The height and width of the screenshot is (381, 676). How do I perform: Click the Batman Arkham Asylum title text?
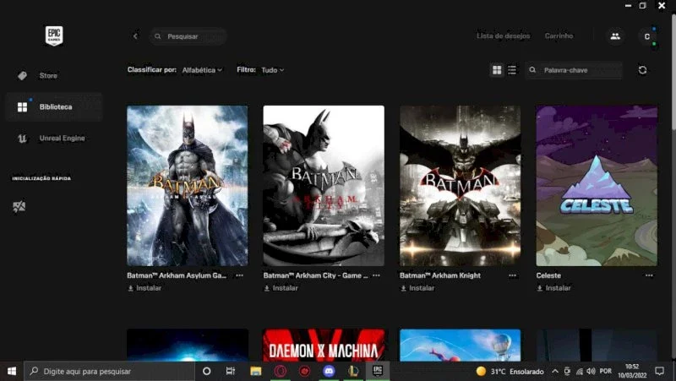[x=177, y=275]
